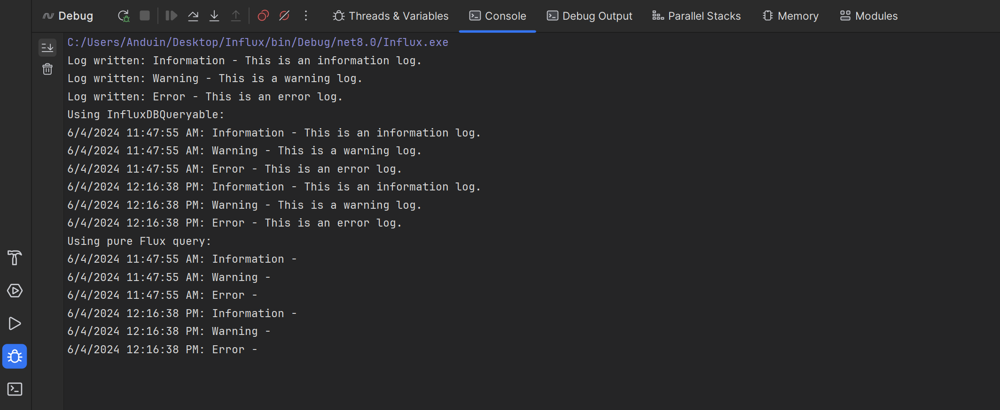The image size is (1000, 410).
Task: Open the Debug Output tab
Action: coord(589,16)
